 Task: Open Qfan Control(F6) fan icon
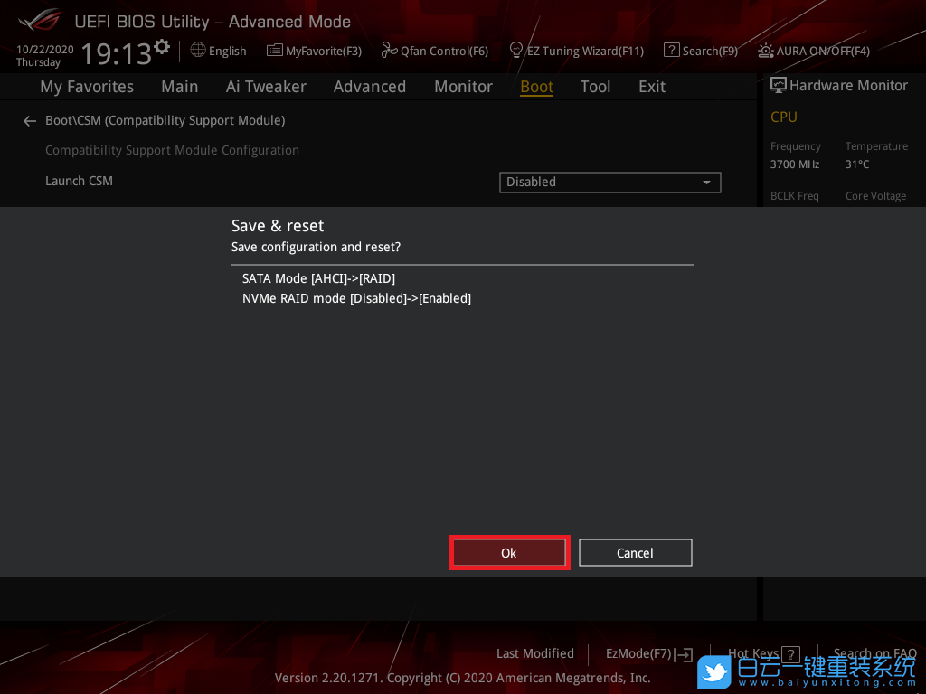pyautogui.click(x=389, y=51)
